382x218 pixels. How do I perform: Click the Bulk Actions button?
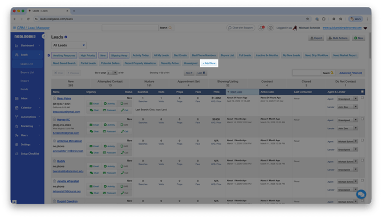338,38
